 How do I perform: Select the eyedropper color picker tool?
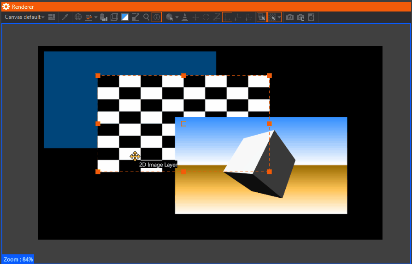tap(65, 17)
